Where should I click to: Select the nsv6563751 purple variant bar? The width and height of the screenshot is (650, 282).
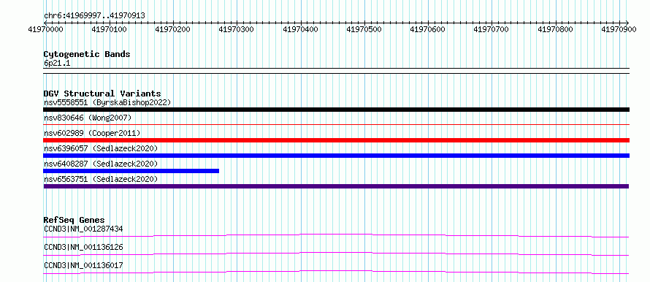click(336, 186)
